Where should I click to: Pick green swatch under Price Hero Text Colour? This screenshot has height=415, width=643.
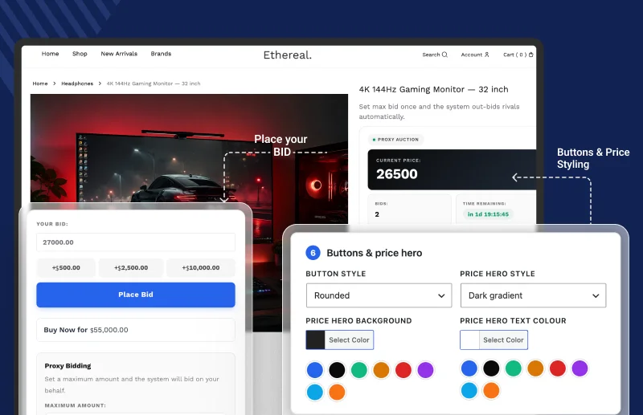(514, 368)
